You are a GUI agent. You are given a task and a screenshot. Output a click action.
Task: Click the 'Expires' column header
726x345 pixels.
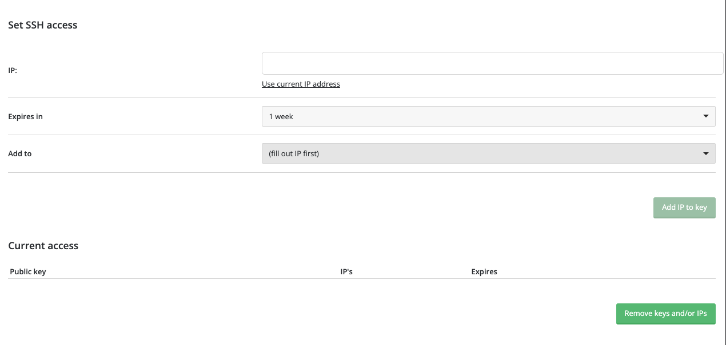(x=484, y=271)
